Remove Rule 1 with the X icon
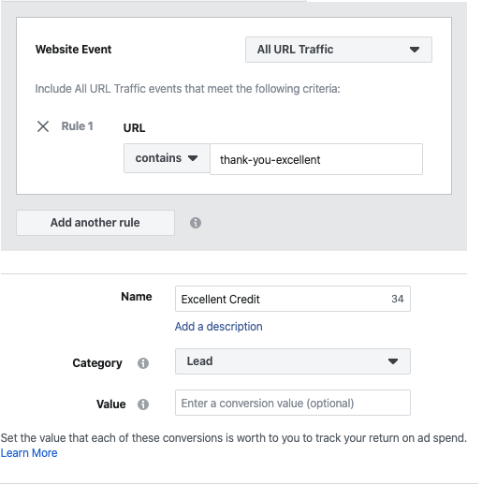Image resolution: width=482 pixels, height=485 pixels. [x=43, y=126]
